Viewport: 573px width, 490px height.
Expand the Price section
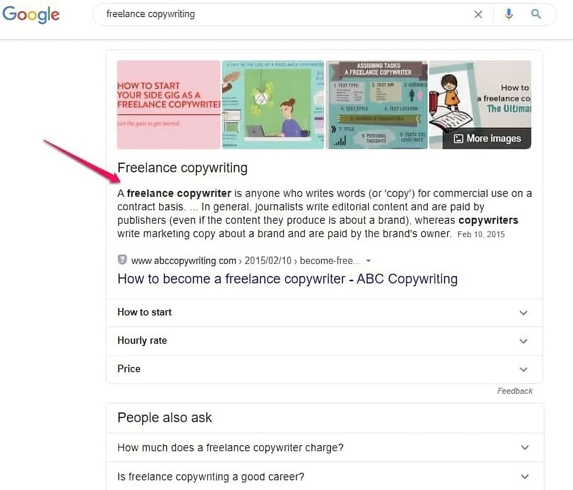(324, 369)
